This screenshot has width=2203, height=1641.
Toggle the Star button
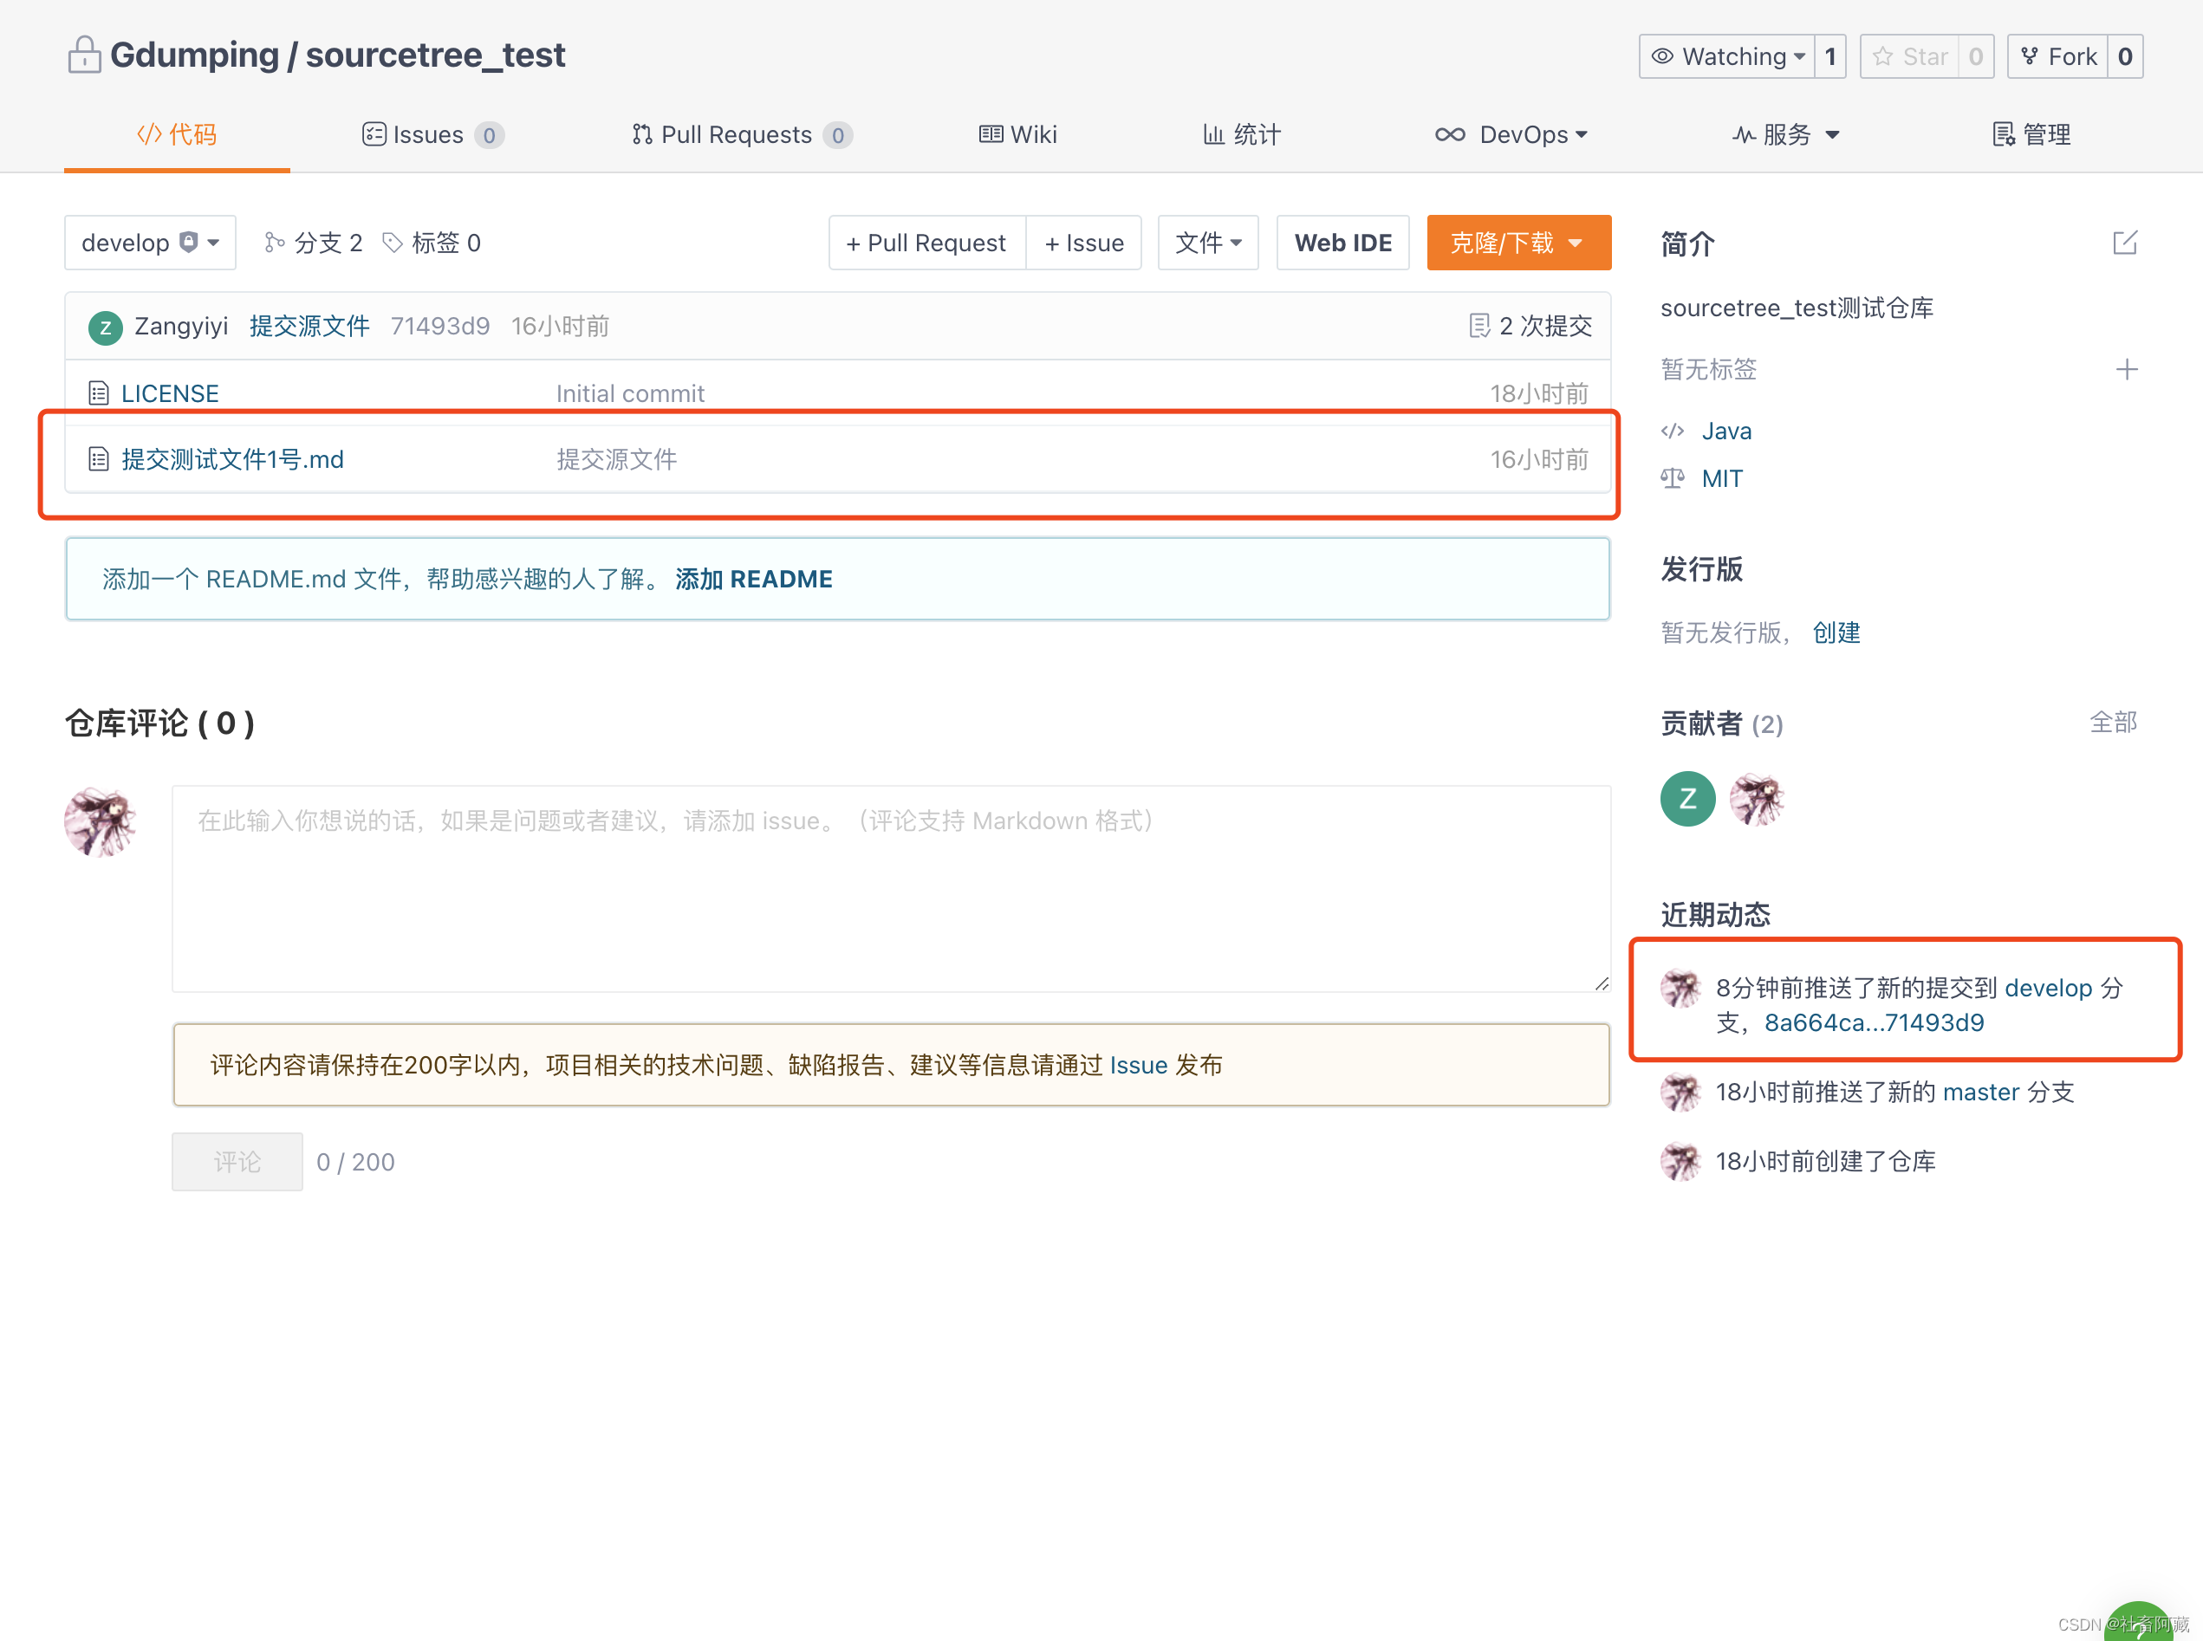pyautogui.click(x=1909, y=56)
